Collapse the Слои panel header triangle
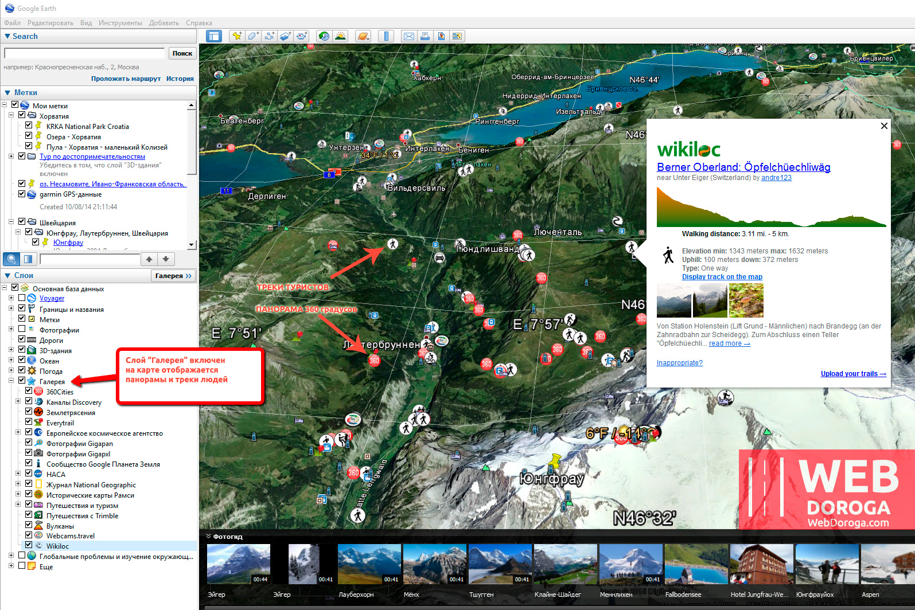This screenshot has height=610, width=915. click(x=7, y=276)
